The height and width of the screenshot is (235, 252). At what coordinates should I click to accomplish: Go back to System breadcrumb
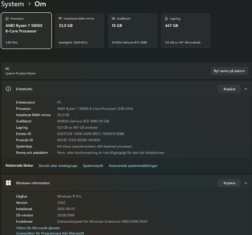click(x=13, y=4)
